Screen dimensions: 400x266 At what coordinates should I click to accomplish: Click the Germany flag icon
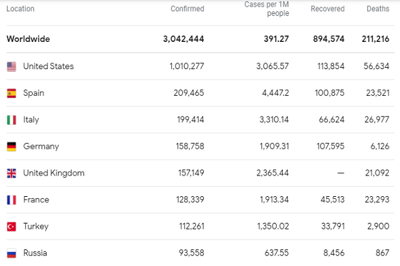(11, 146)
